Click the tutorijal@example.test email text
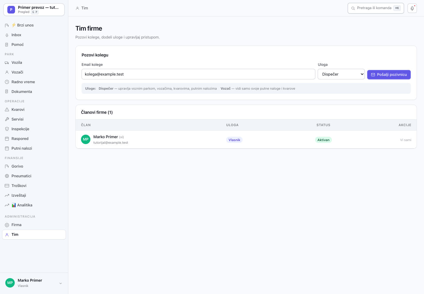This screenshot has height=294, width=424. coord(111,143)
